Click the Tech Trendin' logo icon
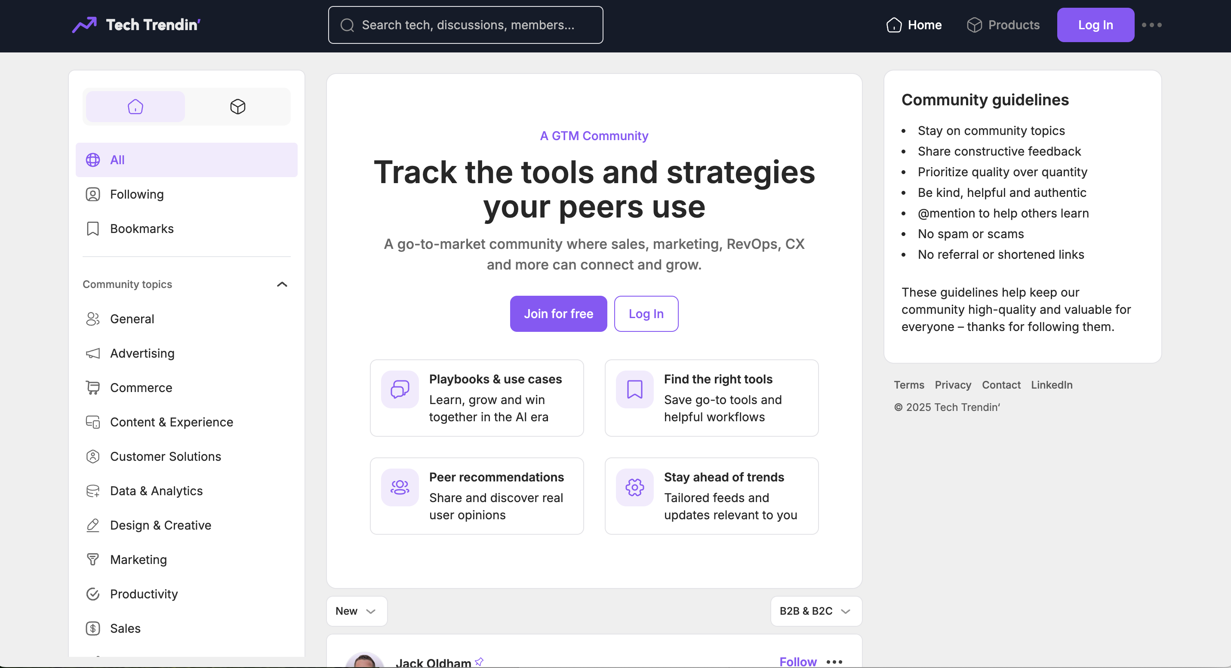The width and height of the screenshot is (1231, 668). [x=85, y=25]
